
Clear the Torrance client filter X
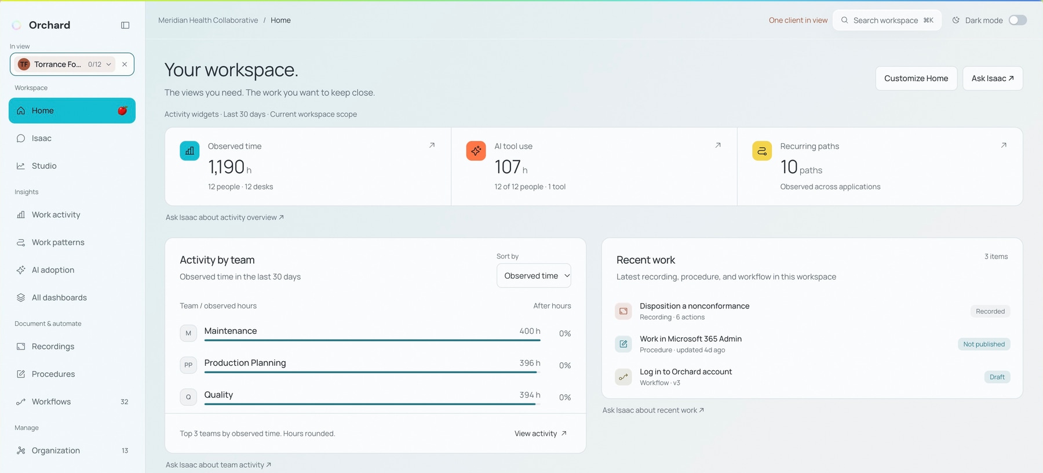[x=125, y=64]
